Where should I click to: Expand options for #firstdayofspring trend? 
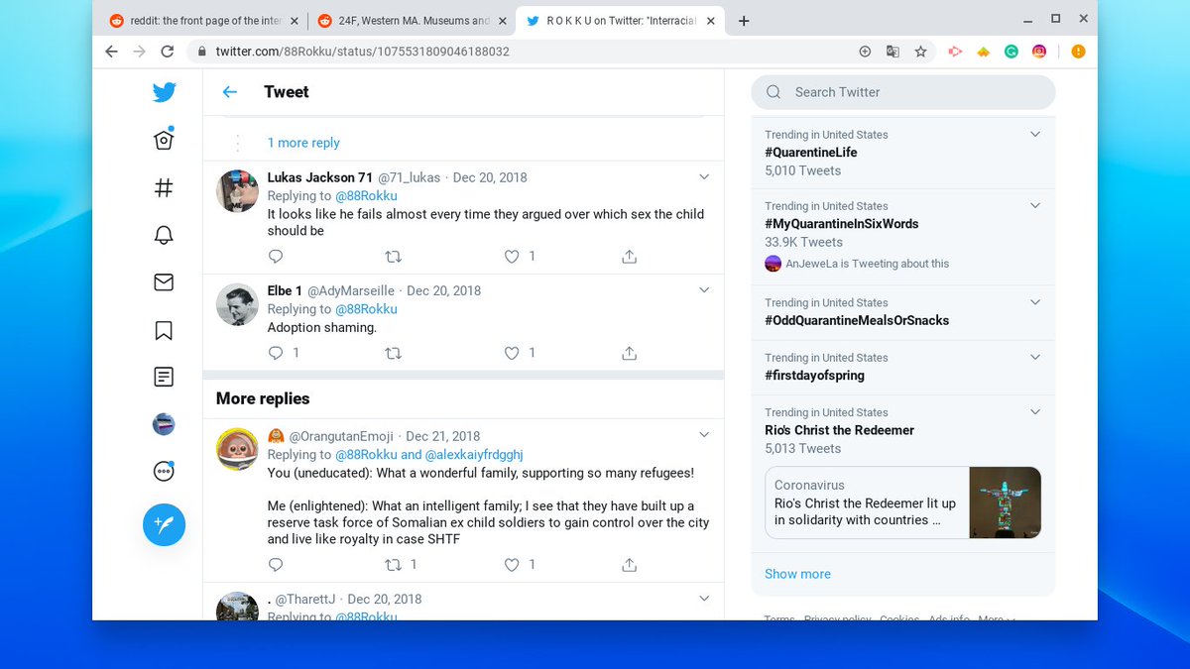[x=1035, y=357]
